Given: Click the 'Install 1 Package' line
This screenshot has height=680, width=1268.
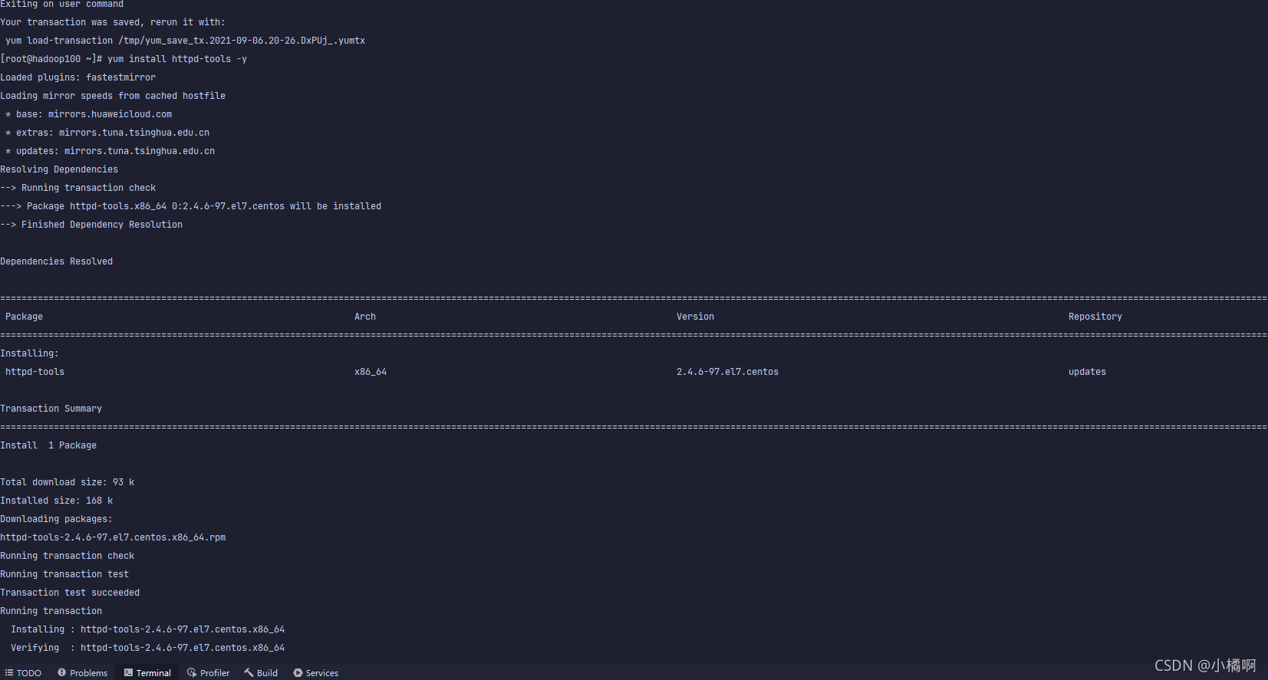Looking at the screenshot, I should (48, 445).
